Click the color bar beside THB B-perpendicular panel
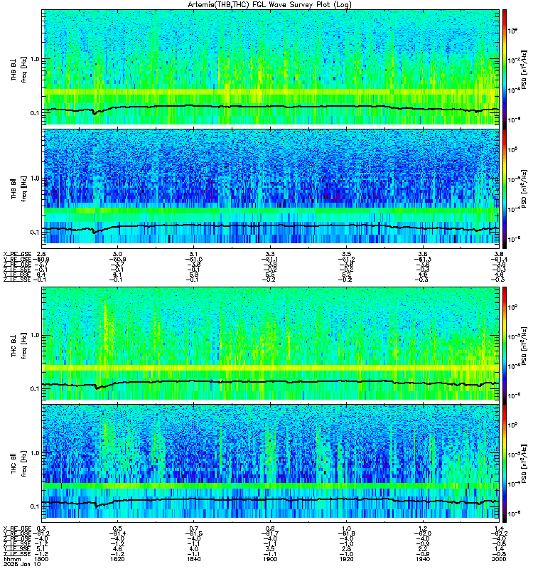This screenshot has height=569, width=533. pyautogui.click(x=505, y=69)
